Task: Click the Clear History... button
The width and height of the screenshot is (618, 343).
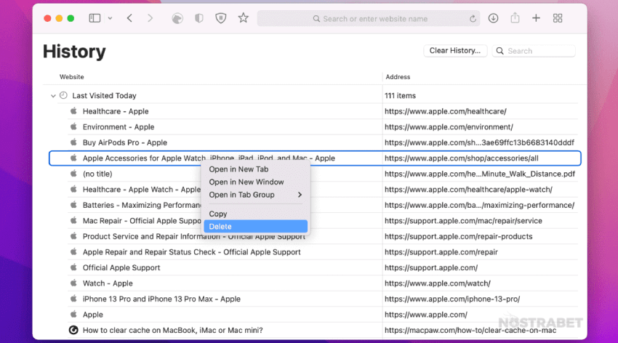Action: (x=455, y=51)
